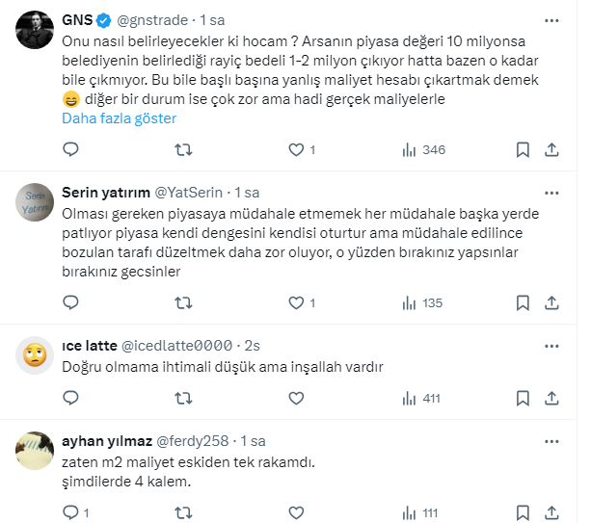Click the ıce latte emoji avatar
Image resolution: width=591 pixels, height=523 pixels.
coord(35,357)
